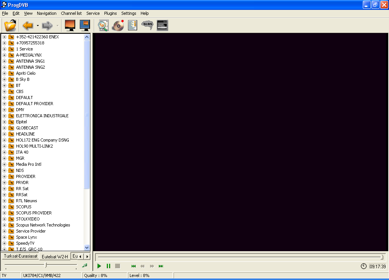Open the program guide info icon
The image size is (389, 280).
pos(132,25)
